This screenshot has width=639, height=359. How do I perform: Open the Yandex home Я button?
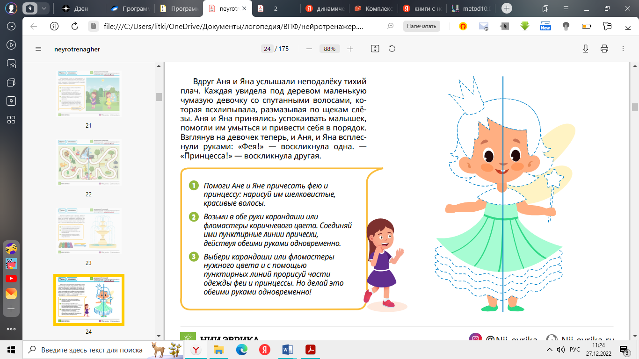point(54,27)
